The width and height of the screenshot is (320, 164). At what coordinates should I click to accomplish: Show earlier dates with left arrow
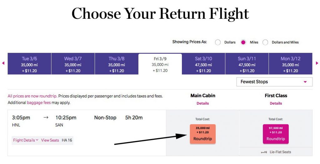pos(3,63)
